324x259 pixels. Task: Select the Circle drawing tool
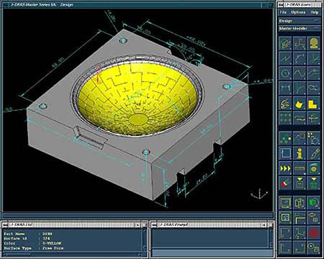285,73
